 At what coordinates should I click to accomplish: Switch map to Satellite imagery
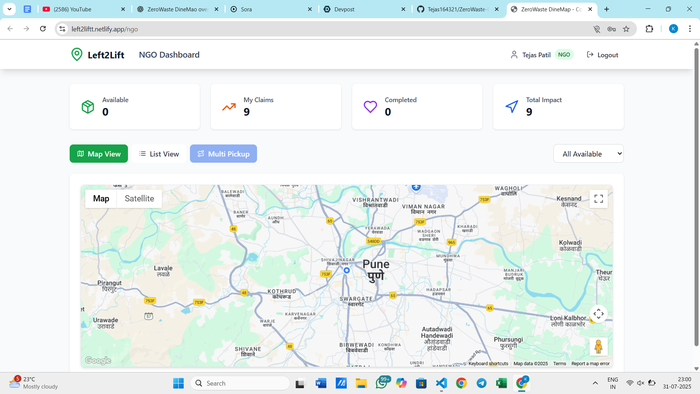point(139,198)
